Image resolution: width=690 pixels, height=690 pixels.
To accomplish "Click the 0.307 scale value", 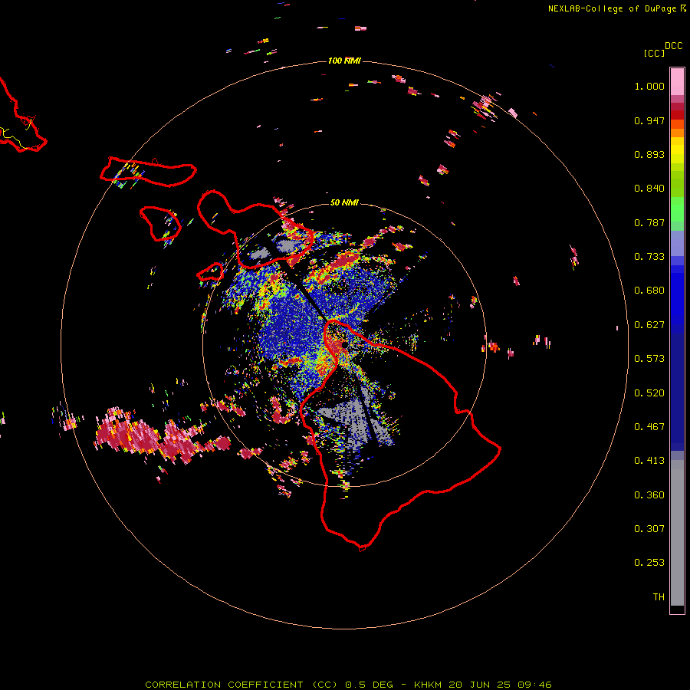I will [649, 529].
